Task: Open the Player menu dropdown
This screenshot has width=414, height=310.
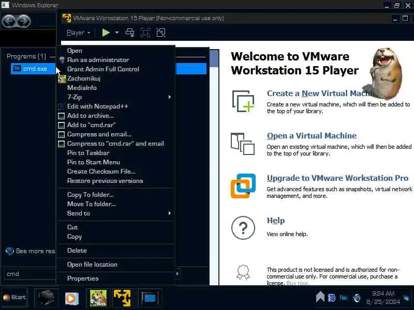Action: pos(78,33)
